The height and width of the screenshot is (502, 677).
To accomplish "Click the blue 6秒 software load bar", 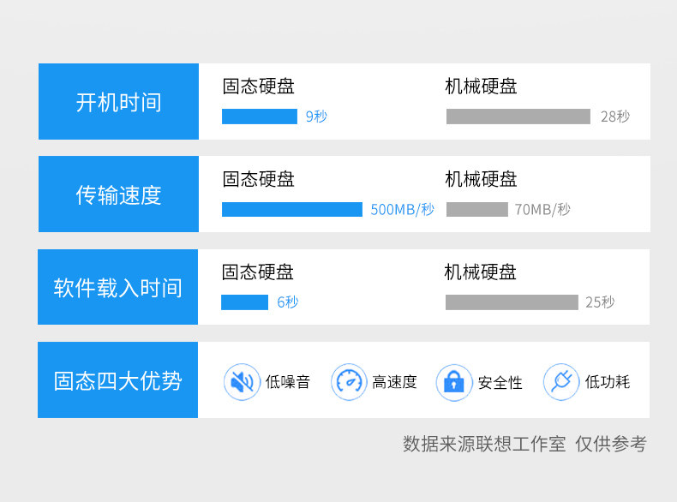I will click(244, 302).
